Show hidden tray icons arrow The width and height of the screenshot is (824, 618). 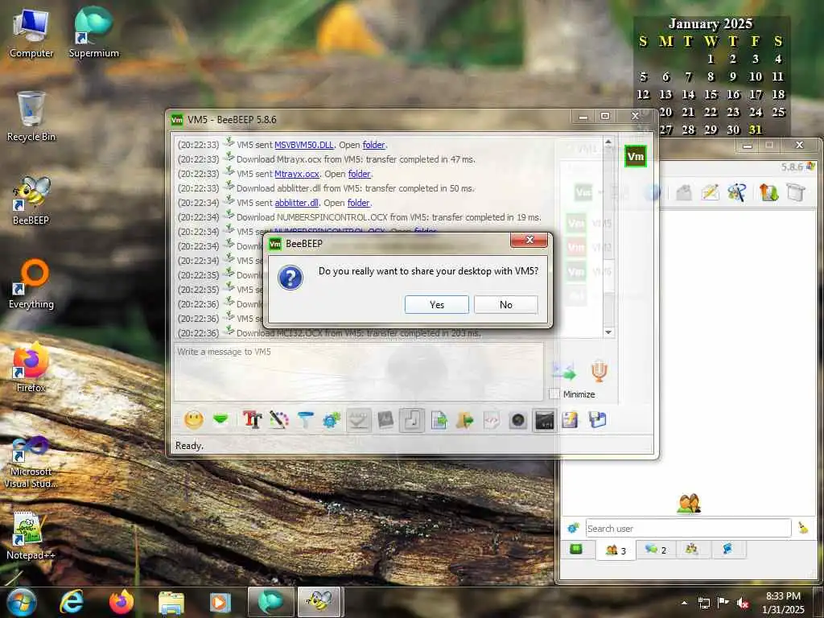coord(684,603)
